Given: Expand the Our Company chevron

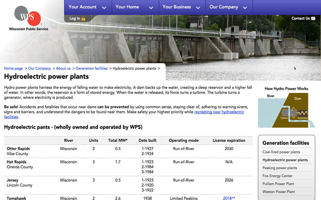Looking at the screenshot, I should click(x=245, y=8).
